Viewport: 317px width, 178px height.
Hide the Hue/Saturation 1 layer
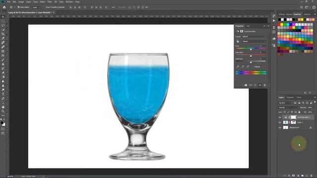click(280, 117)
